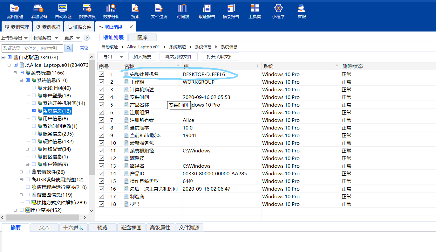Open the 磁盘视图 bottom tab

click(x=131, y=227)
